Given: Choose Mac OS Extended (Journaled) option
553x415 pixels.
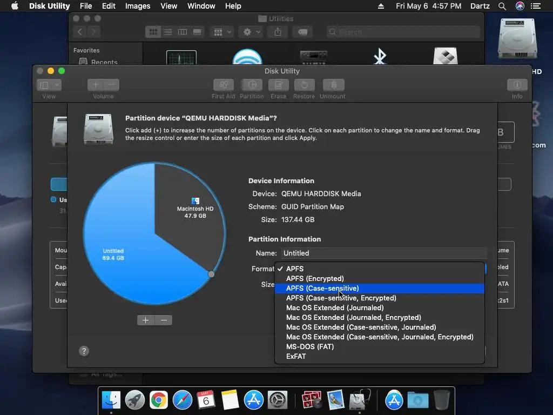Looking at the screenshot, I should pos(380,307).
